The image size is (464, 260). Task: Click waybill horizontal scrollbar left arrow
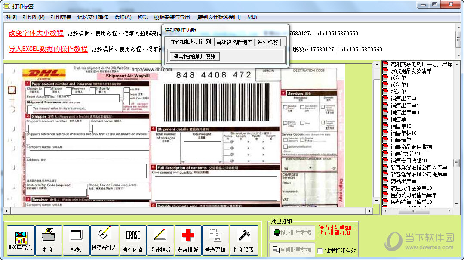7,211
